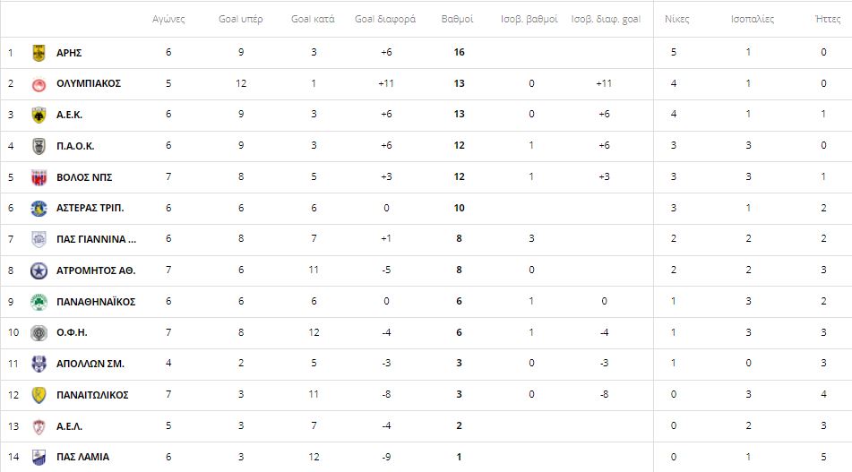Sort by the Νίκες column header
The width and height of the screenshot is (852, 472).
click(x=677, y=19)
